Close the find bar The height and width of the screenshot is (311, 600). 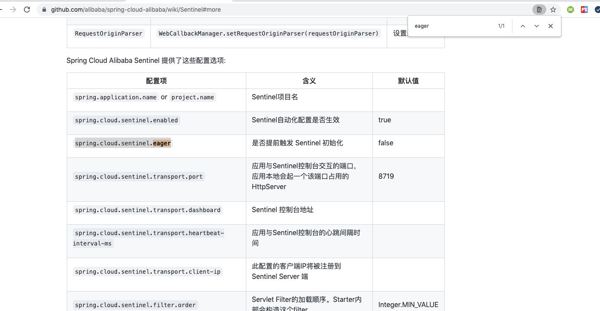pyautogui.click(x=551, y=26)
